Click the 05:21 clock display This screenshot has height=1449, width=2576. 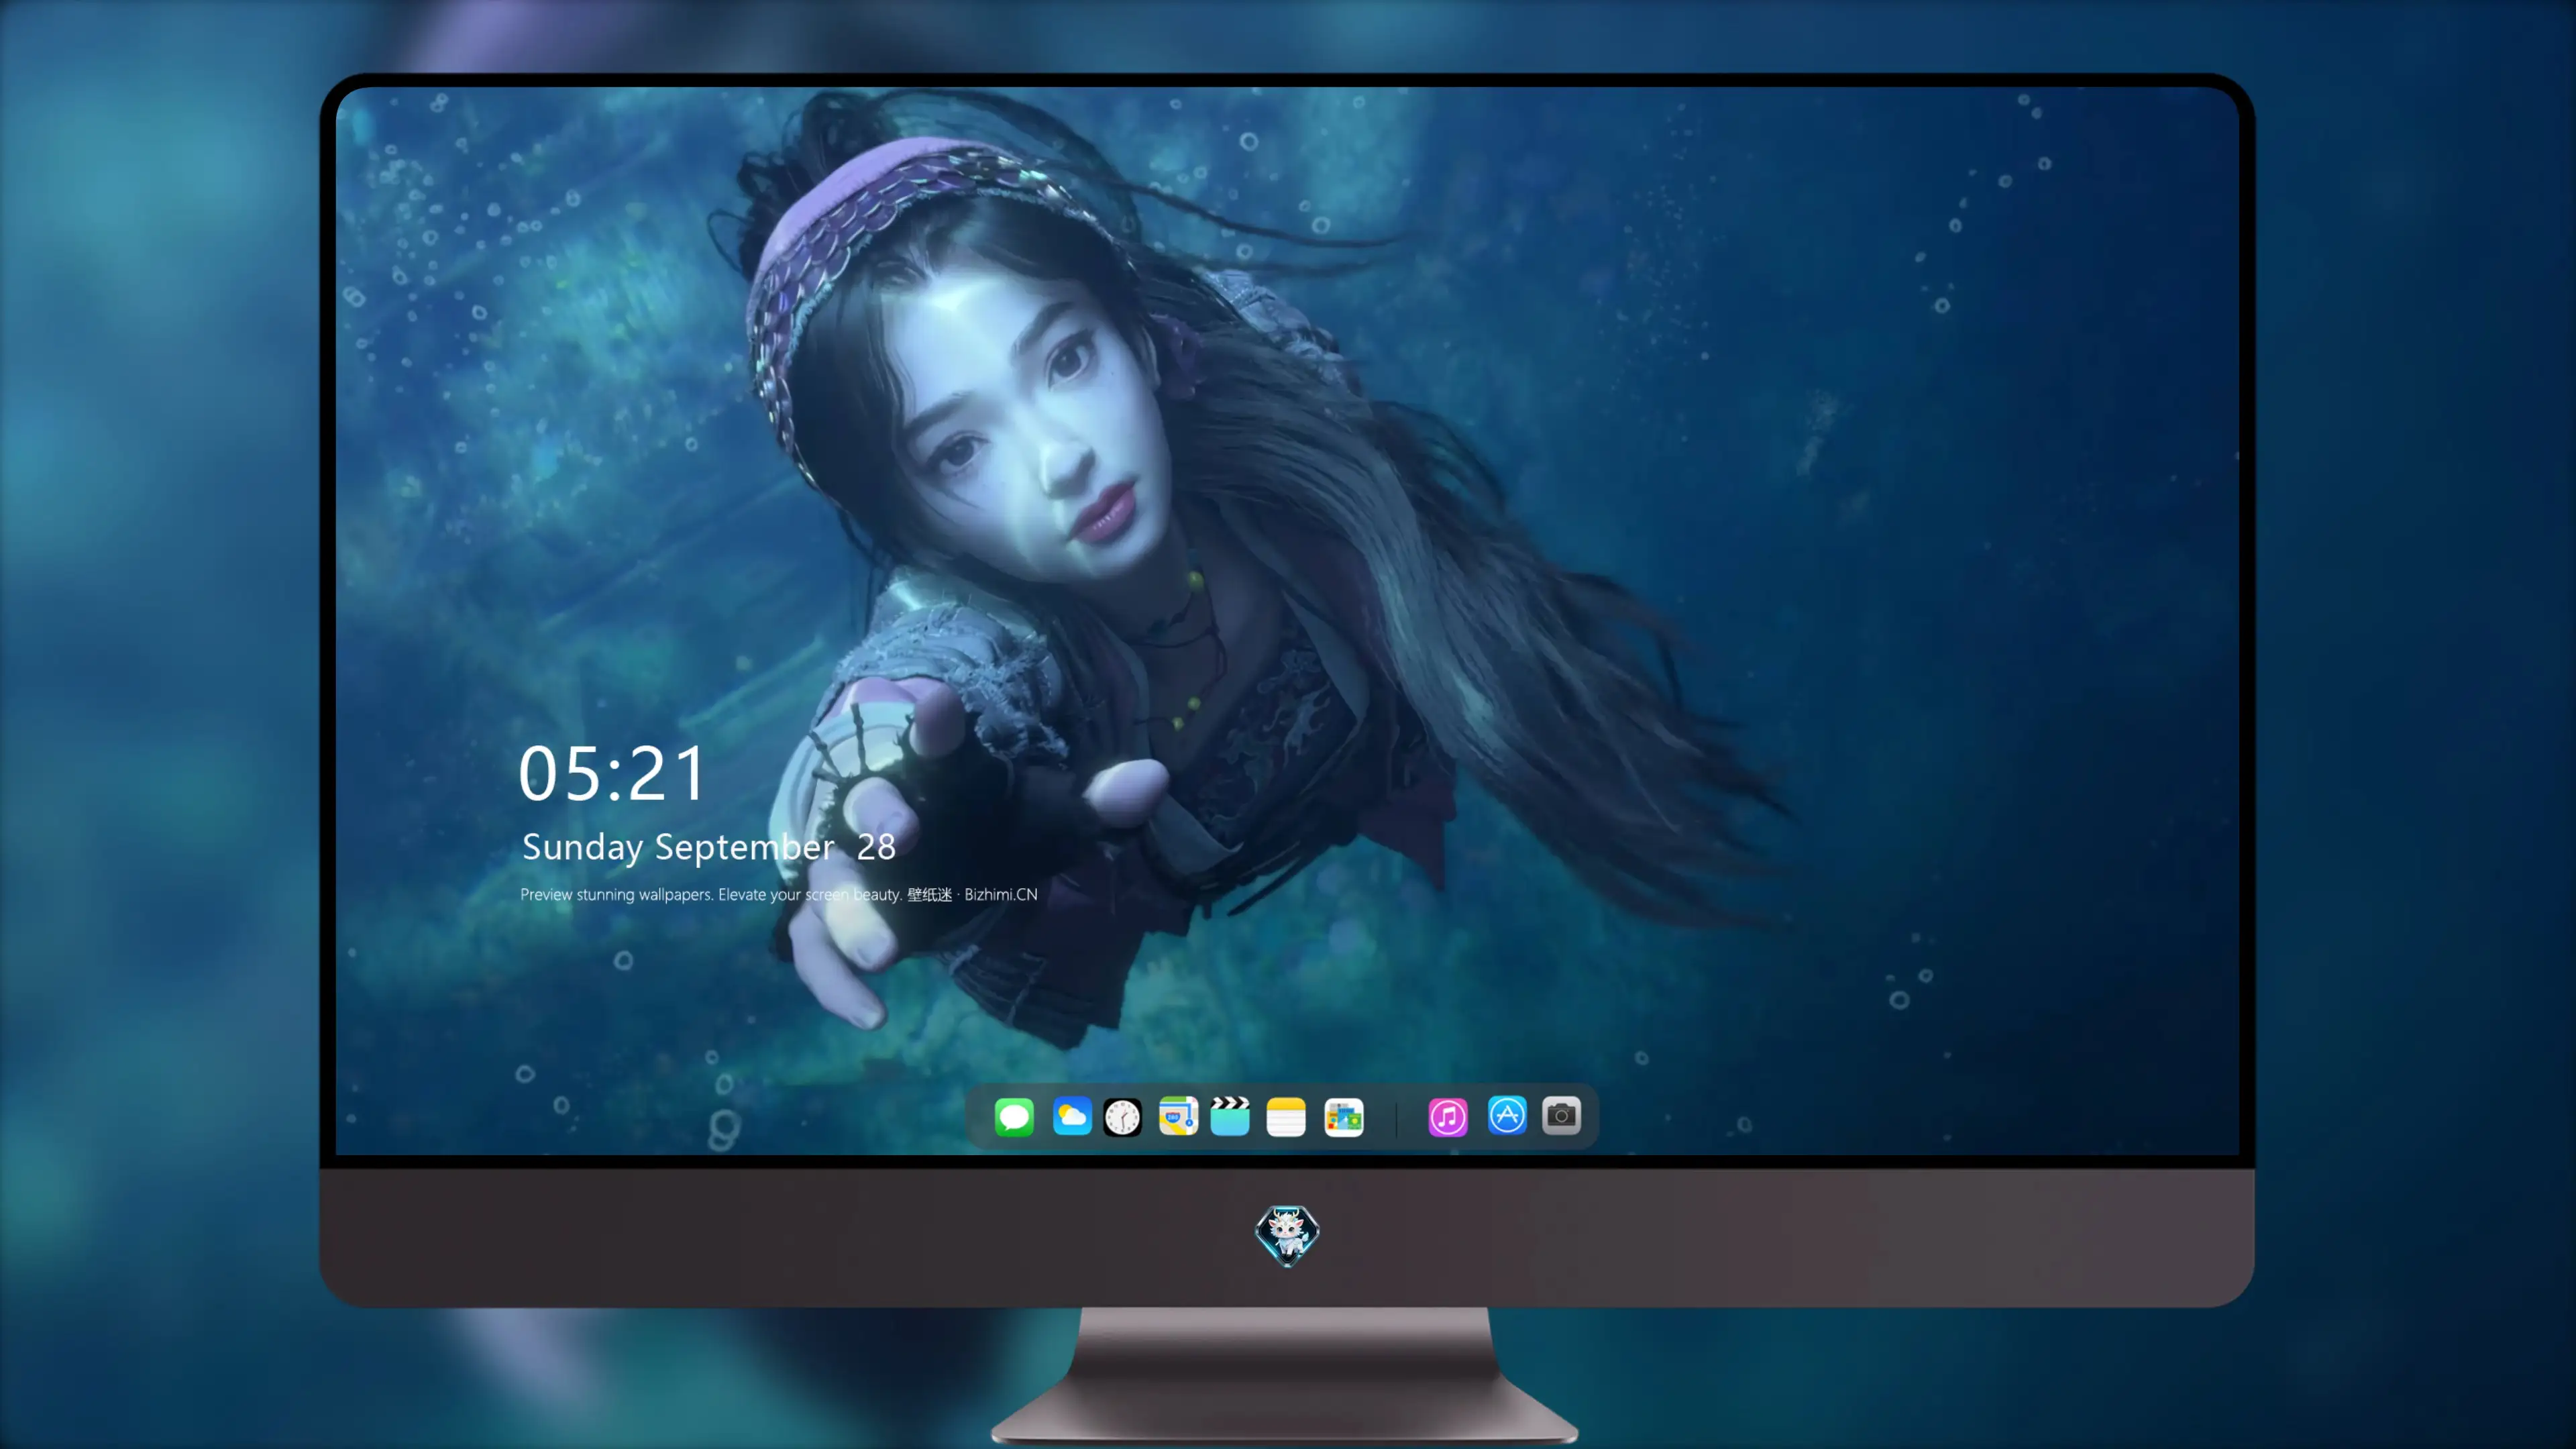[x=612, y=774]
